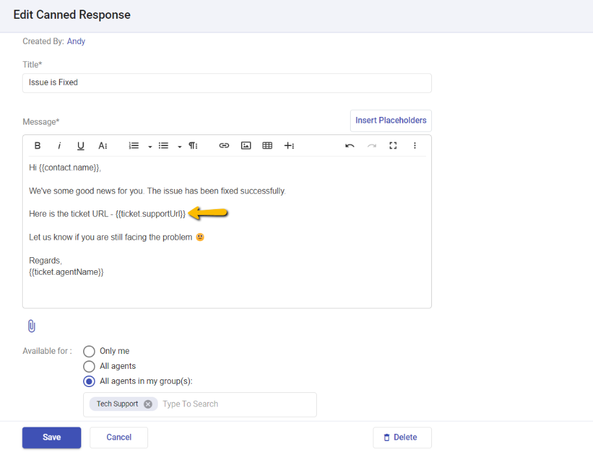This screenshot has width=593, height=452.
Task: Open the paragraph format menu
Action: click(x=194, y=145)
